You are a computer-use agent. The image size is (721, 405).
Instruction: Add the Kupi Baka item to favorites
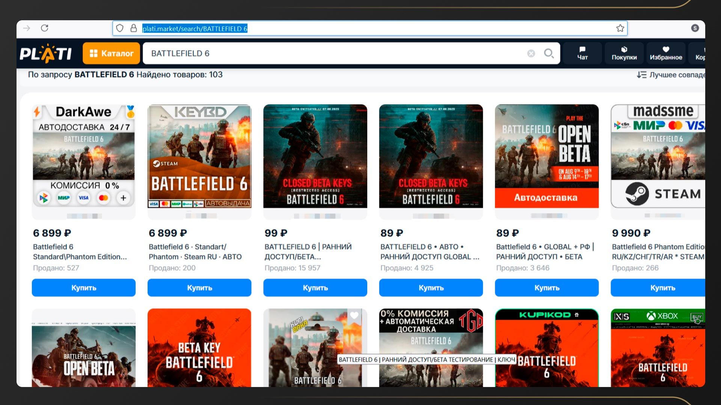tap(354, 316)
